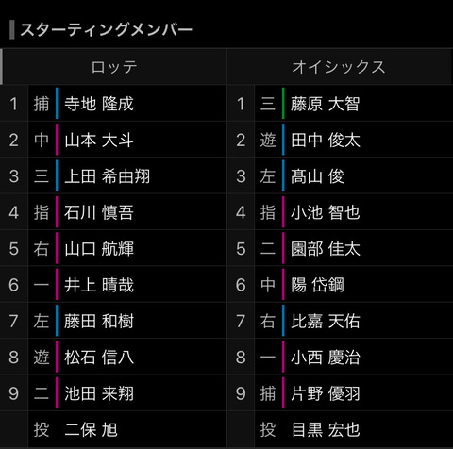Open Lotte pitcher 二保 旭
This screenshot has width=453, height=449.
92,429
